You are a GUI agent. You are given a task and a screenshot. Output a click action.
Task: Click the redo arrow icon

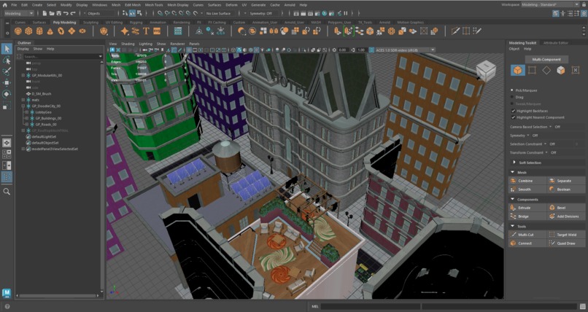pos(73,13)
